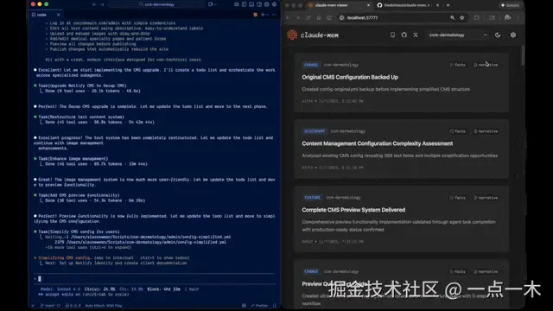Click the Auto Attach: With Flag status item
553x311 pixels.
point(104,306)
